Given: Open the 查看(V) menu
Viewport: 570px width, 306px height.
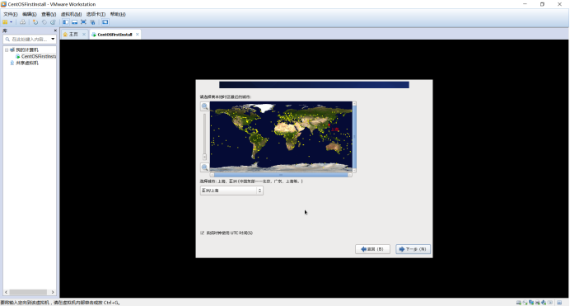Looking at the screenshot, I should coord(49,14).
